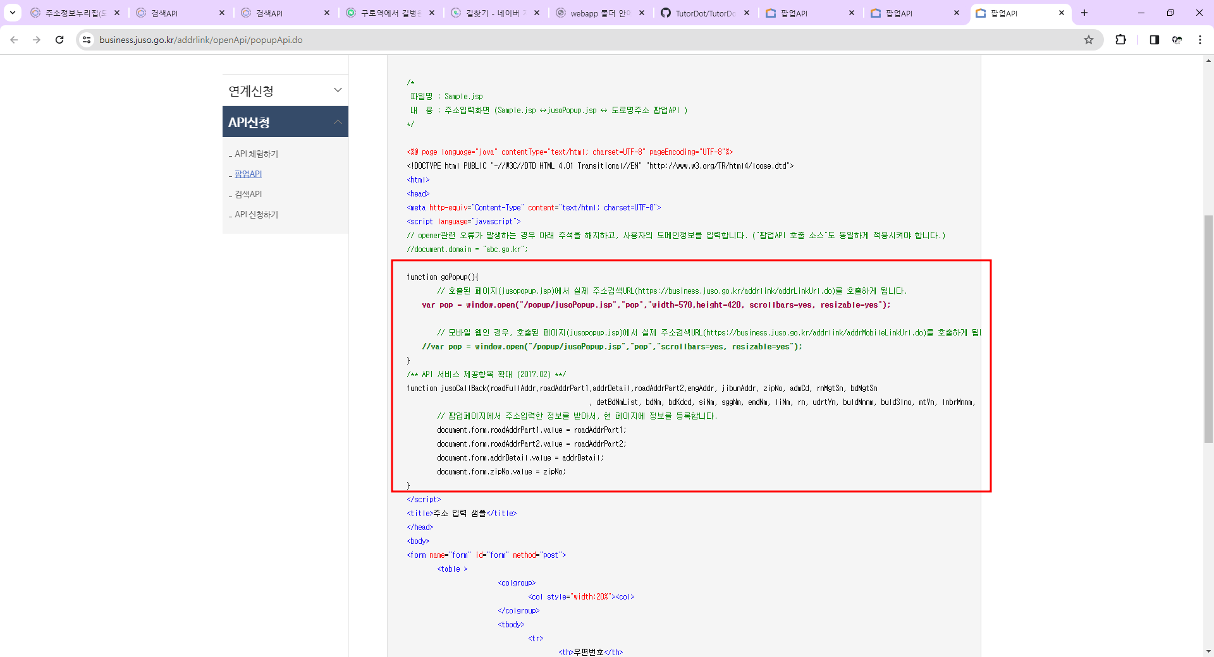
Task: Close the webapp 폴더 tab
Action: point(642,13)
